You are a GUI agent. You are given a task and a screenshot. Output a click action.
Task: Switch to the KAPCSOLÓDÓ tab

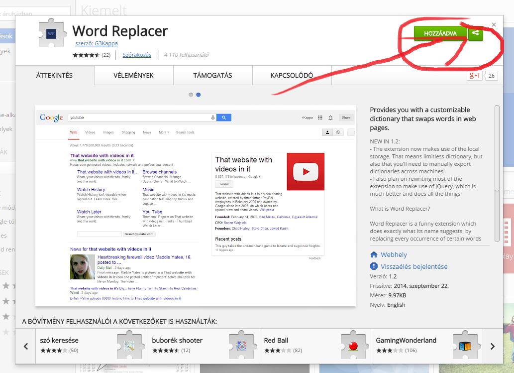point(292,76)
